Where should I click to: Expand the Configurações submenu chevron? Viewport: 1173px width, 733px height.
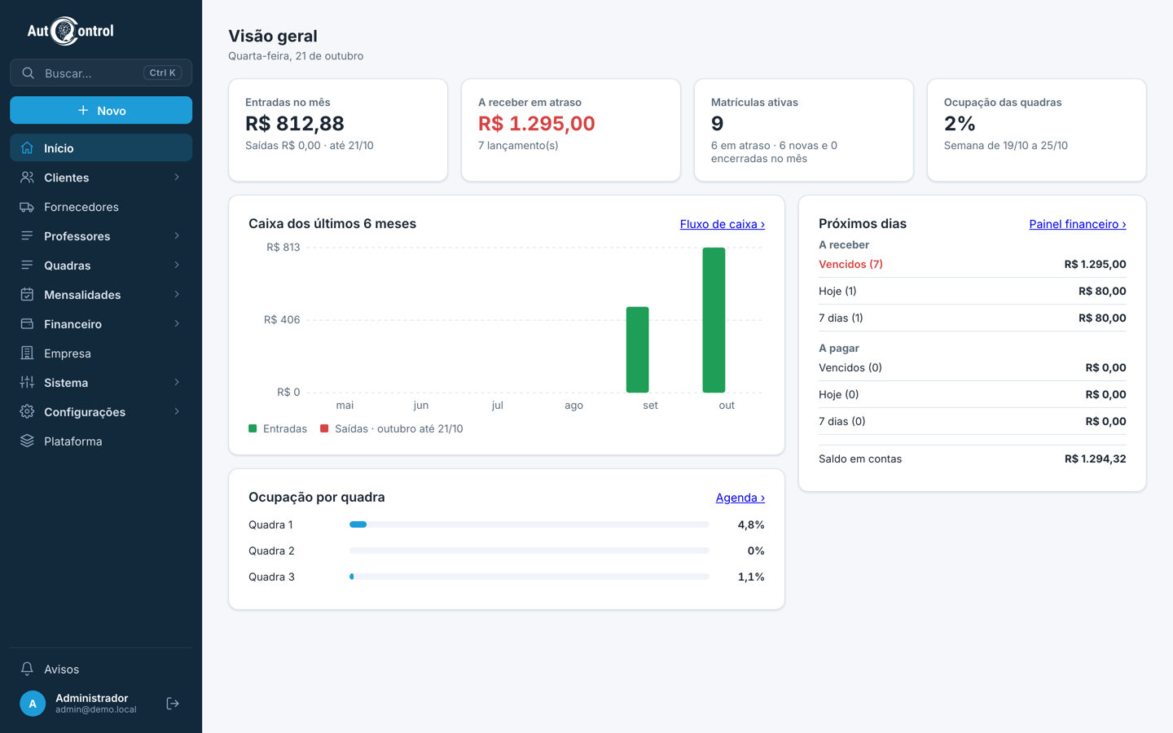177,412
